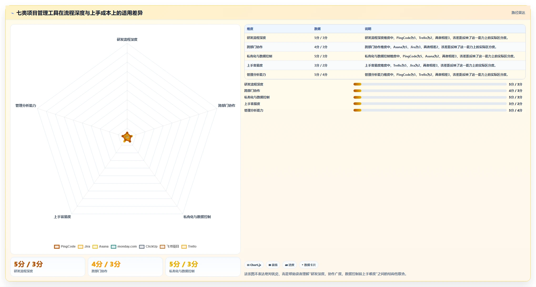Toggle the Jira dataset in the legend
The height and width of the screenshot is (287, 536).
tap(84, 246)
